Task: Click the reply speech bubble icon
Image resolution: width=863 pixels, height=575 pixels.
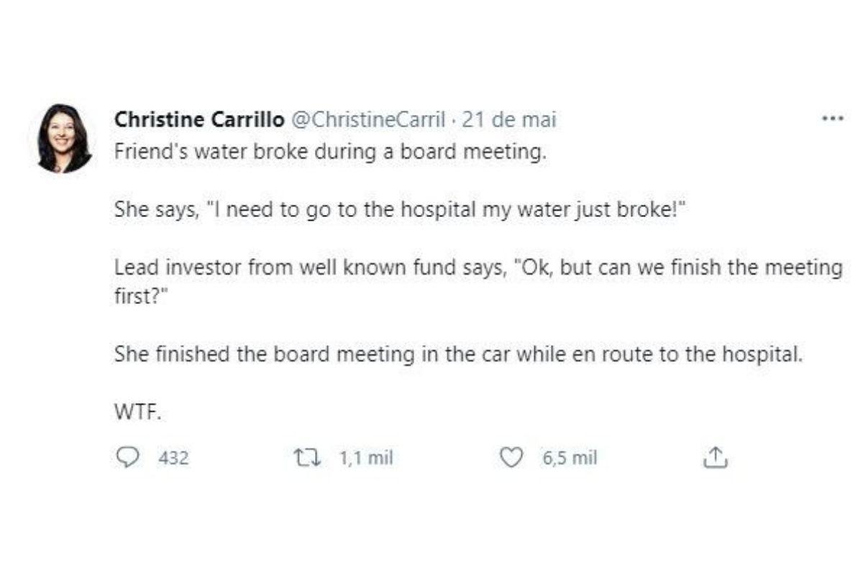Action: click(x=128, y=457)
